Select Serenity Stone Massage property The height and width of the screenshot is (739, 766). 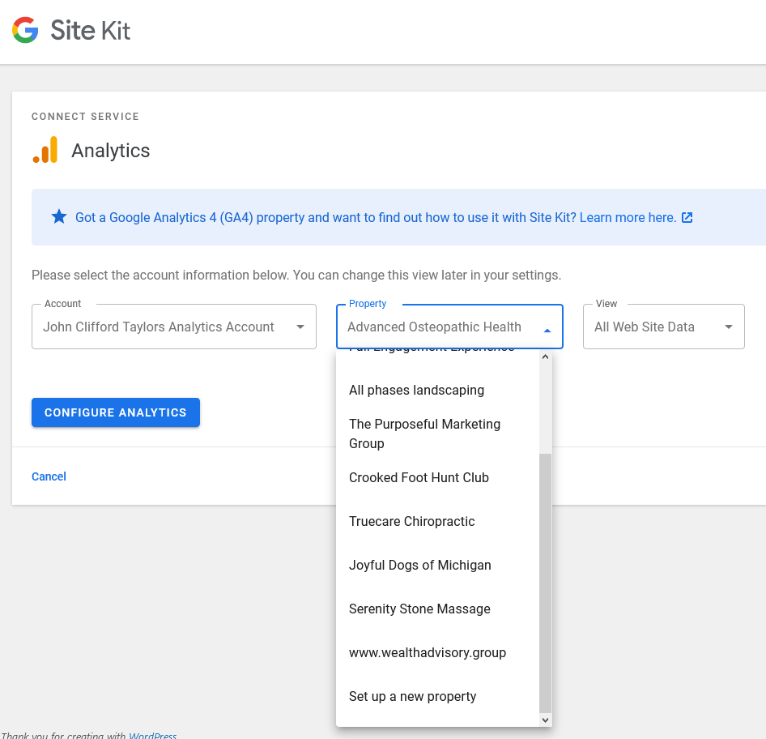coord(438,609)
